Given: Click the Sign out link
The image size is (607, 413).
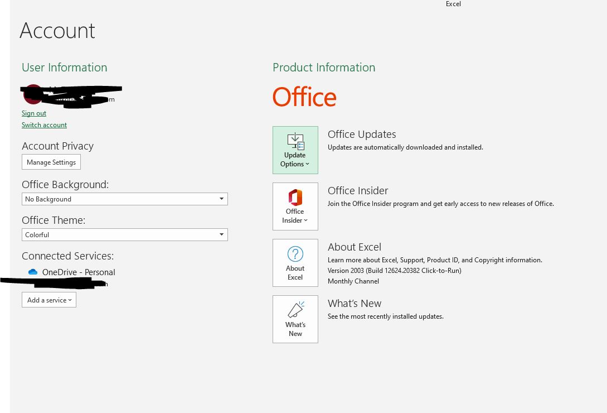Looking at the screenshot, I should tap(33, 113).
